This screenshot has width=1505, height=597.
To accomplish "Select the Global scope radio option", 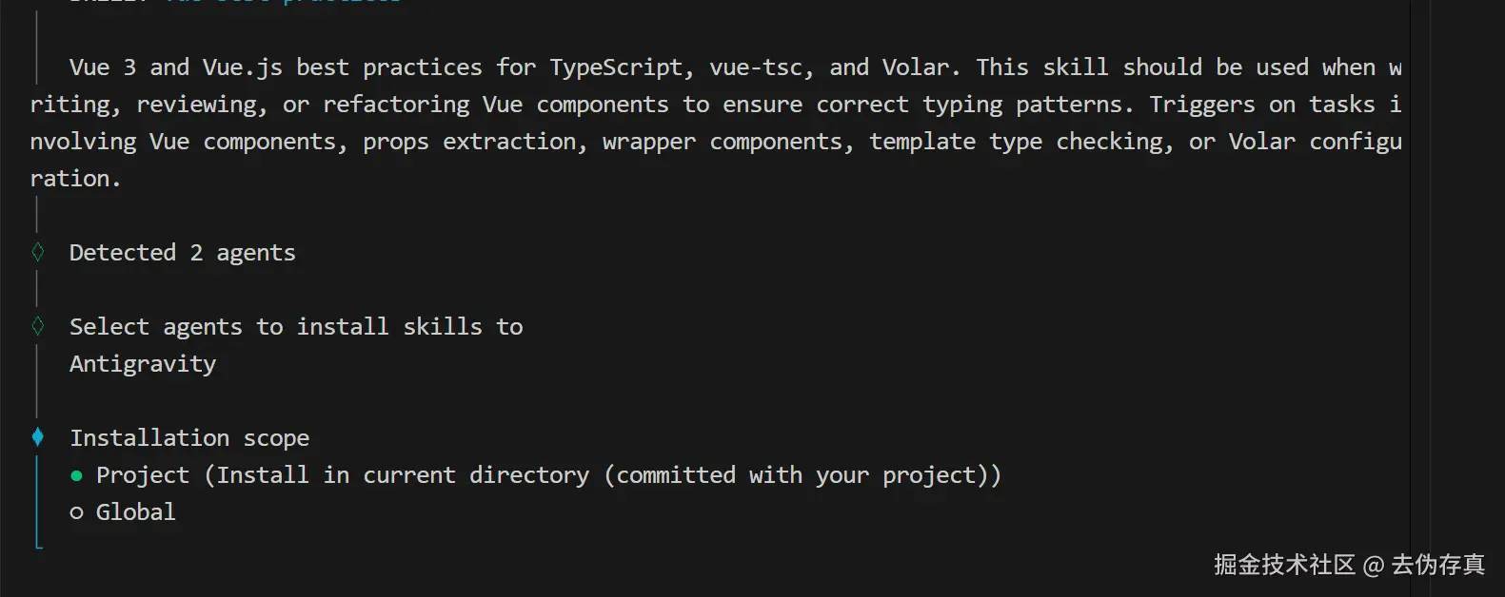I will [x=135, y=512].
